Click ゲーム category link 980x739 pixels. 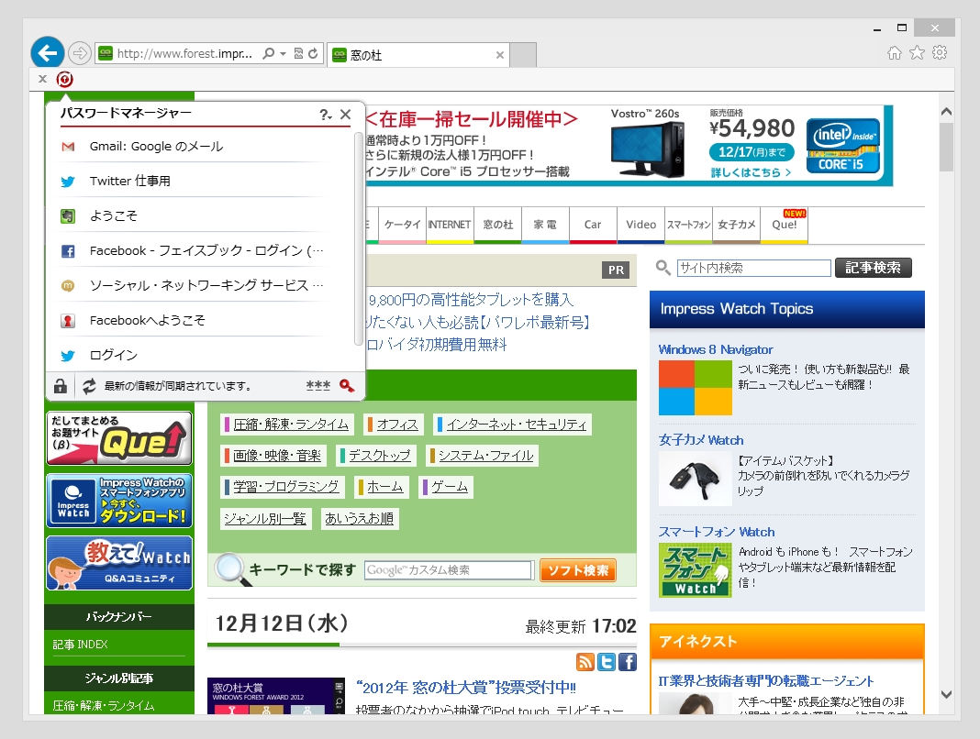coord(450,487)
